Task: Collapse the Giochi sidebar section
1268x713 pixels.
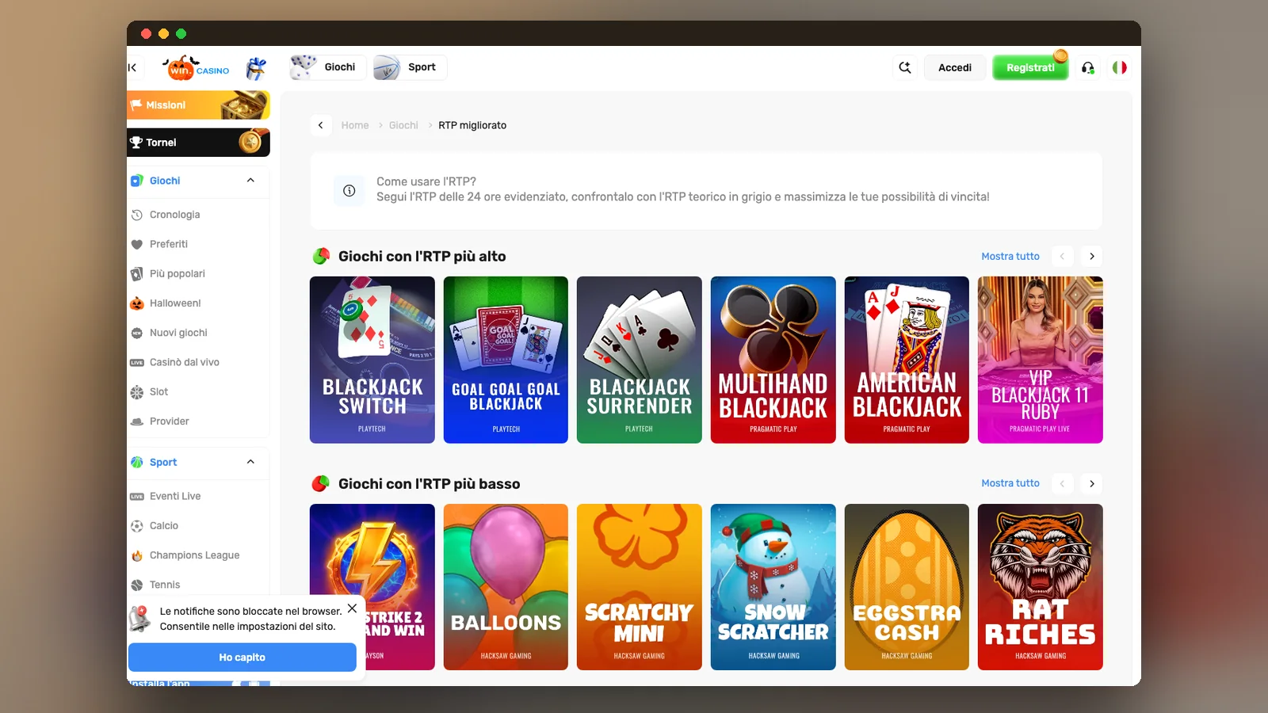Action: pyautogui.click(x=250, y=181)
